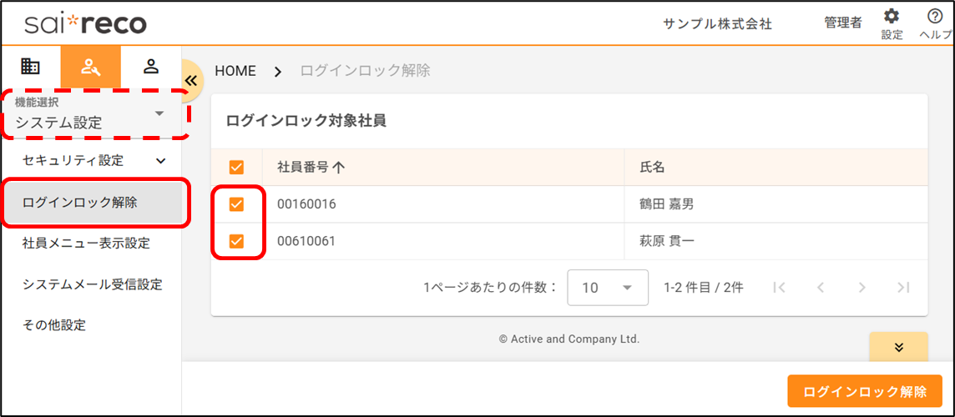Toggle the select-all header checkbox

[x=236, y=168]
